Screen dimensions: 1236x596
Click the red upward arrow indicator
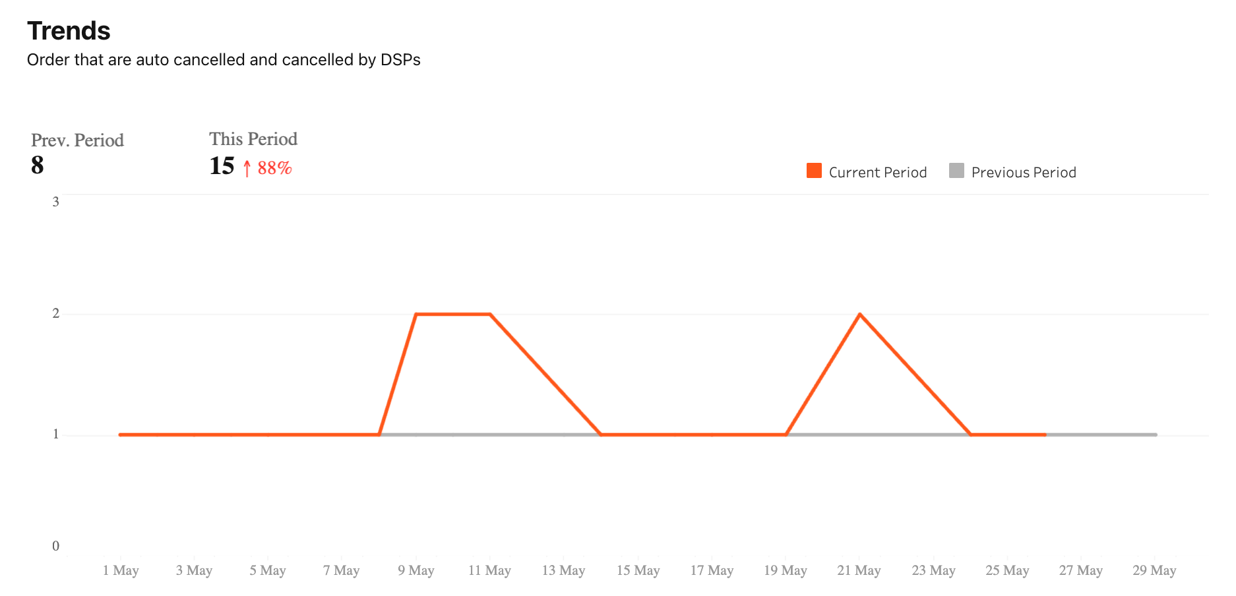tap(247, 168)
